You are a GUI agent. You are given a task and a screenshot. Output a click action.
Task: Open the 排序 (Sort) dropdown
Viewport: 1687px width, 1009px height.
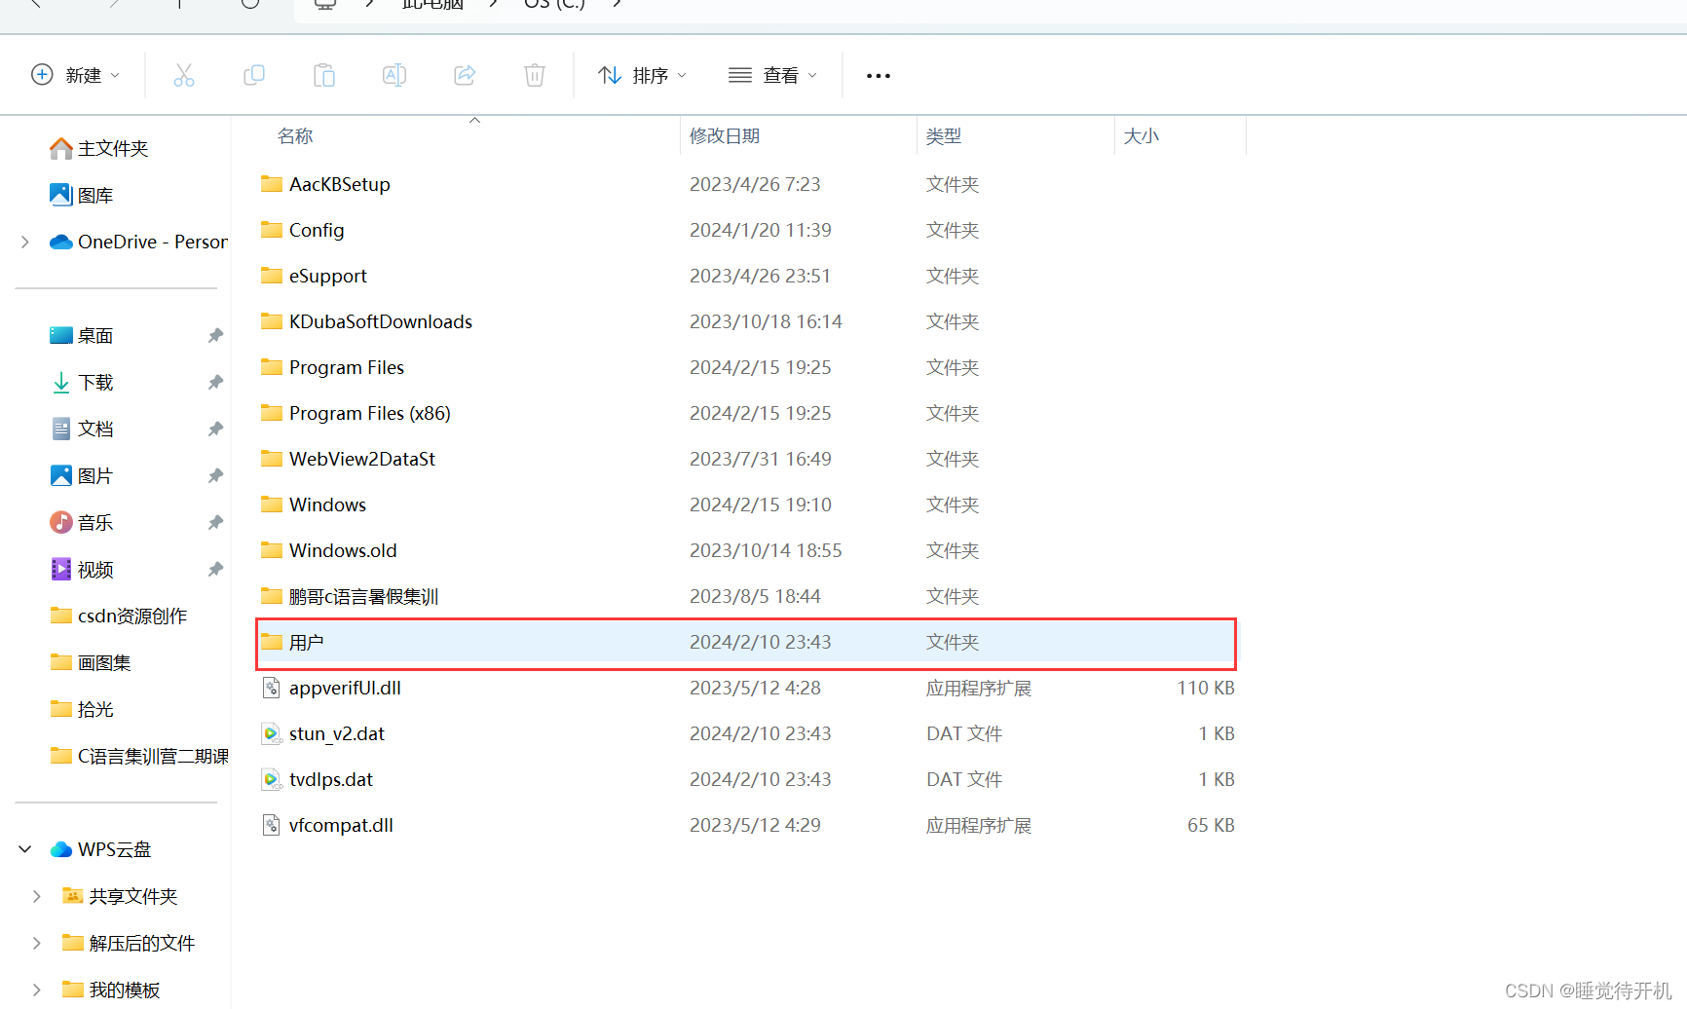pyautogui.click(x=643, y=75)
